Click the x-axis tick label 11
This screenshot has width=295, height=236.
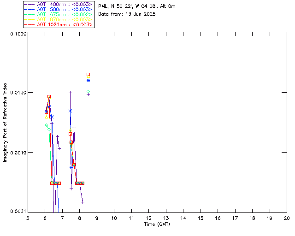click(x=131, y=218)
